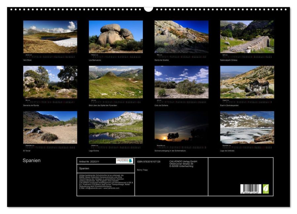297x214 pixels.
Task: Click the ISBN 9783516107128 text
Action: pyautogui.click(x=149, y=162)
